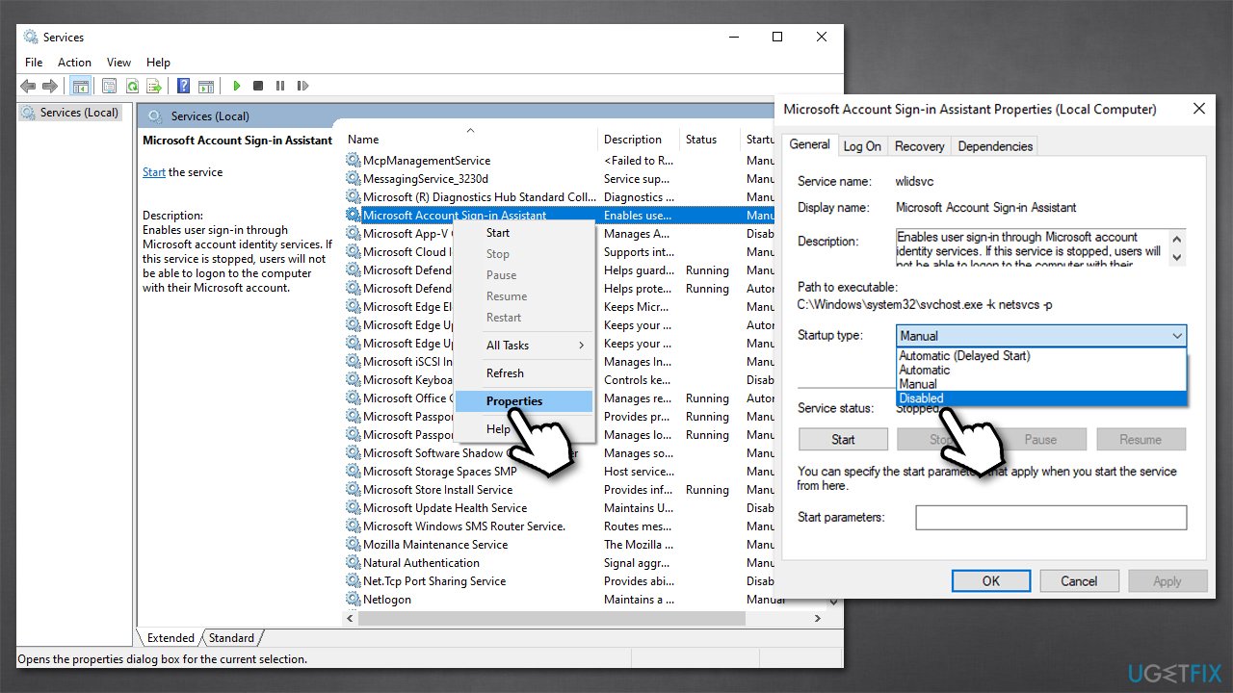Screen dimensions: 1233x693
Task: Open the Export List toolbar icon
Action: click(x=154, y=86)
